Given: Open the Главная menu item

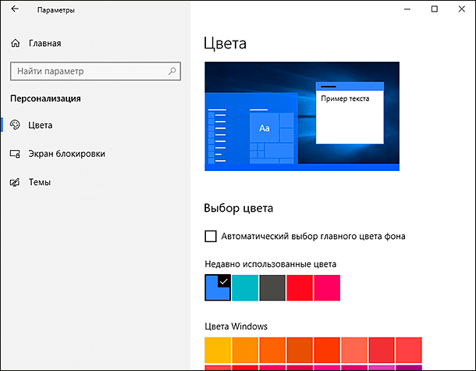Looking at the screenshot, I should click(45, 44).
